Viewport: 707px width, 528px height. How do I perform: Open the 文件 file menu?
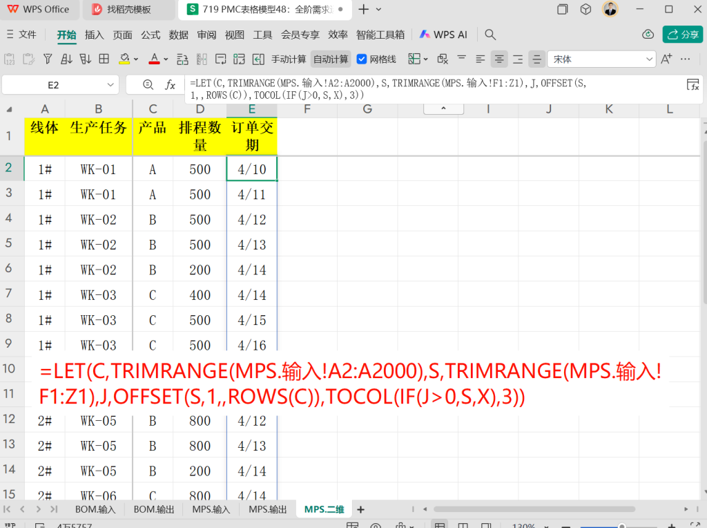click(21, 35)
